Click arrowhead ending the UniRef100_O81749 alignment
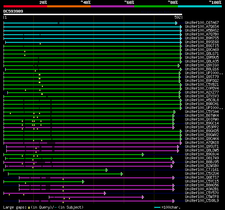Screen dimensions: 225x210 tap(172, 159)
